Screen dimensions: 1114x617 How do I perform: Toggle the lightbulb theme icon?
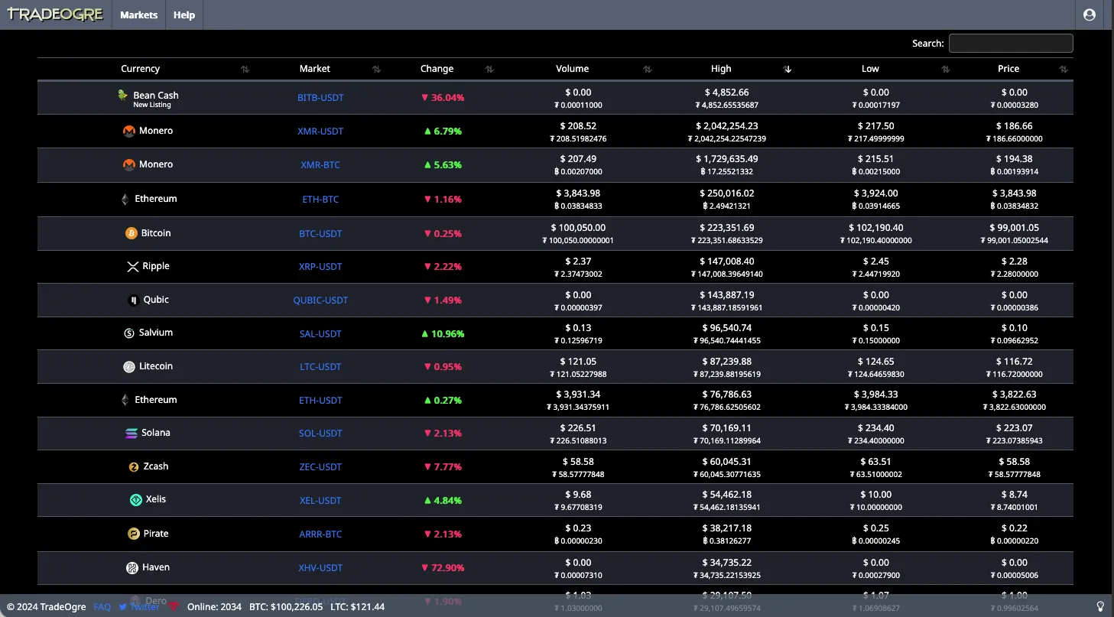click(1100, 606)
